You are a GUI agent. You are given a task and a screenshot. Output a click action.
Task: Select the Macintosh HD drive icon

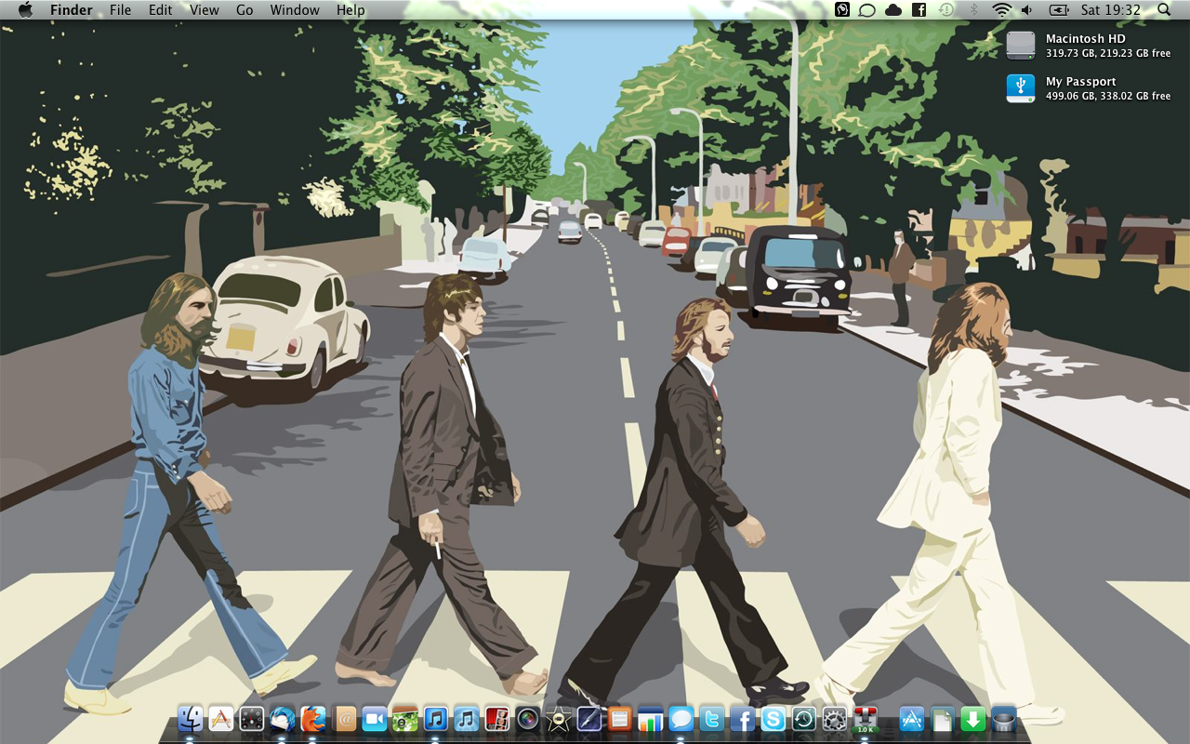[1021, 46]
